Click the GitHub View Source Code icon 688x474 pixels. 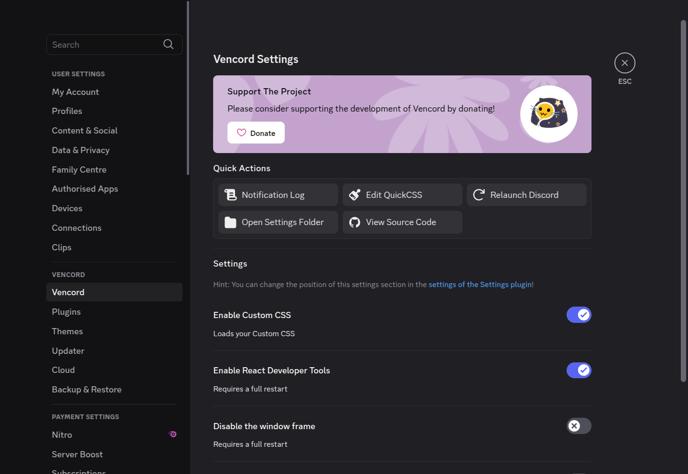[x=354, y=222]
